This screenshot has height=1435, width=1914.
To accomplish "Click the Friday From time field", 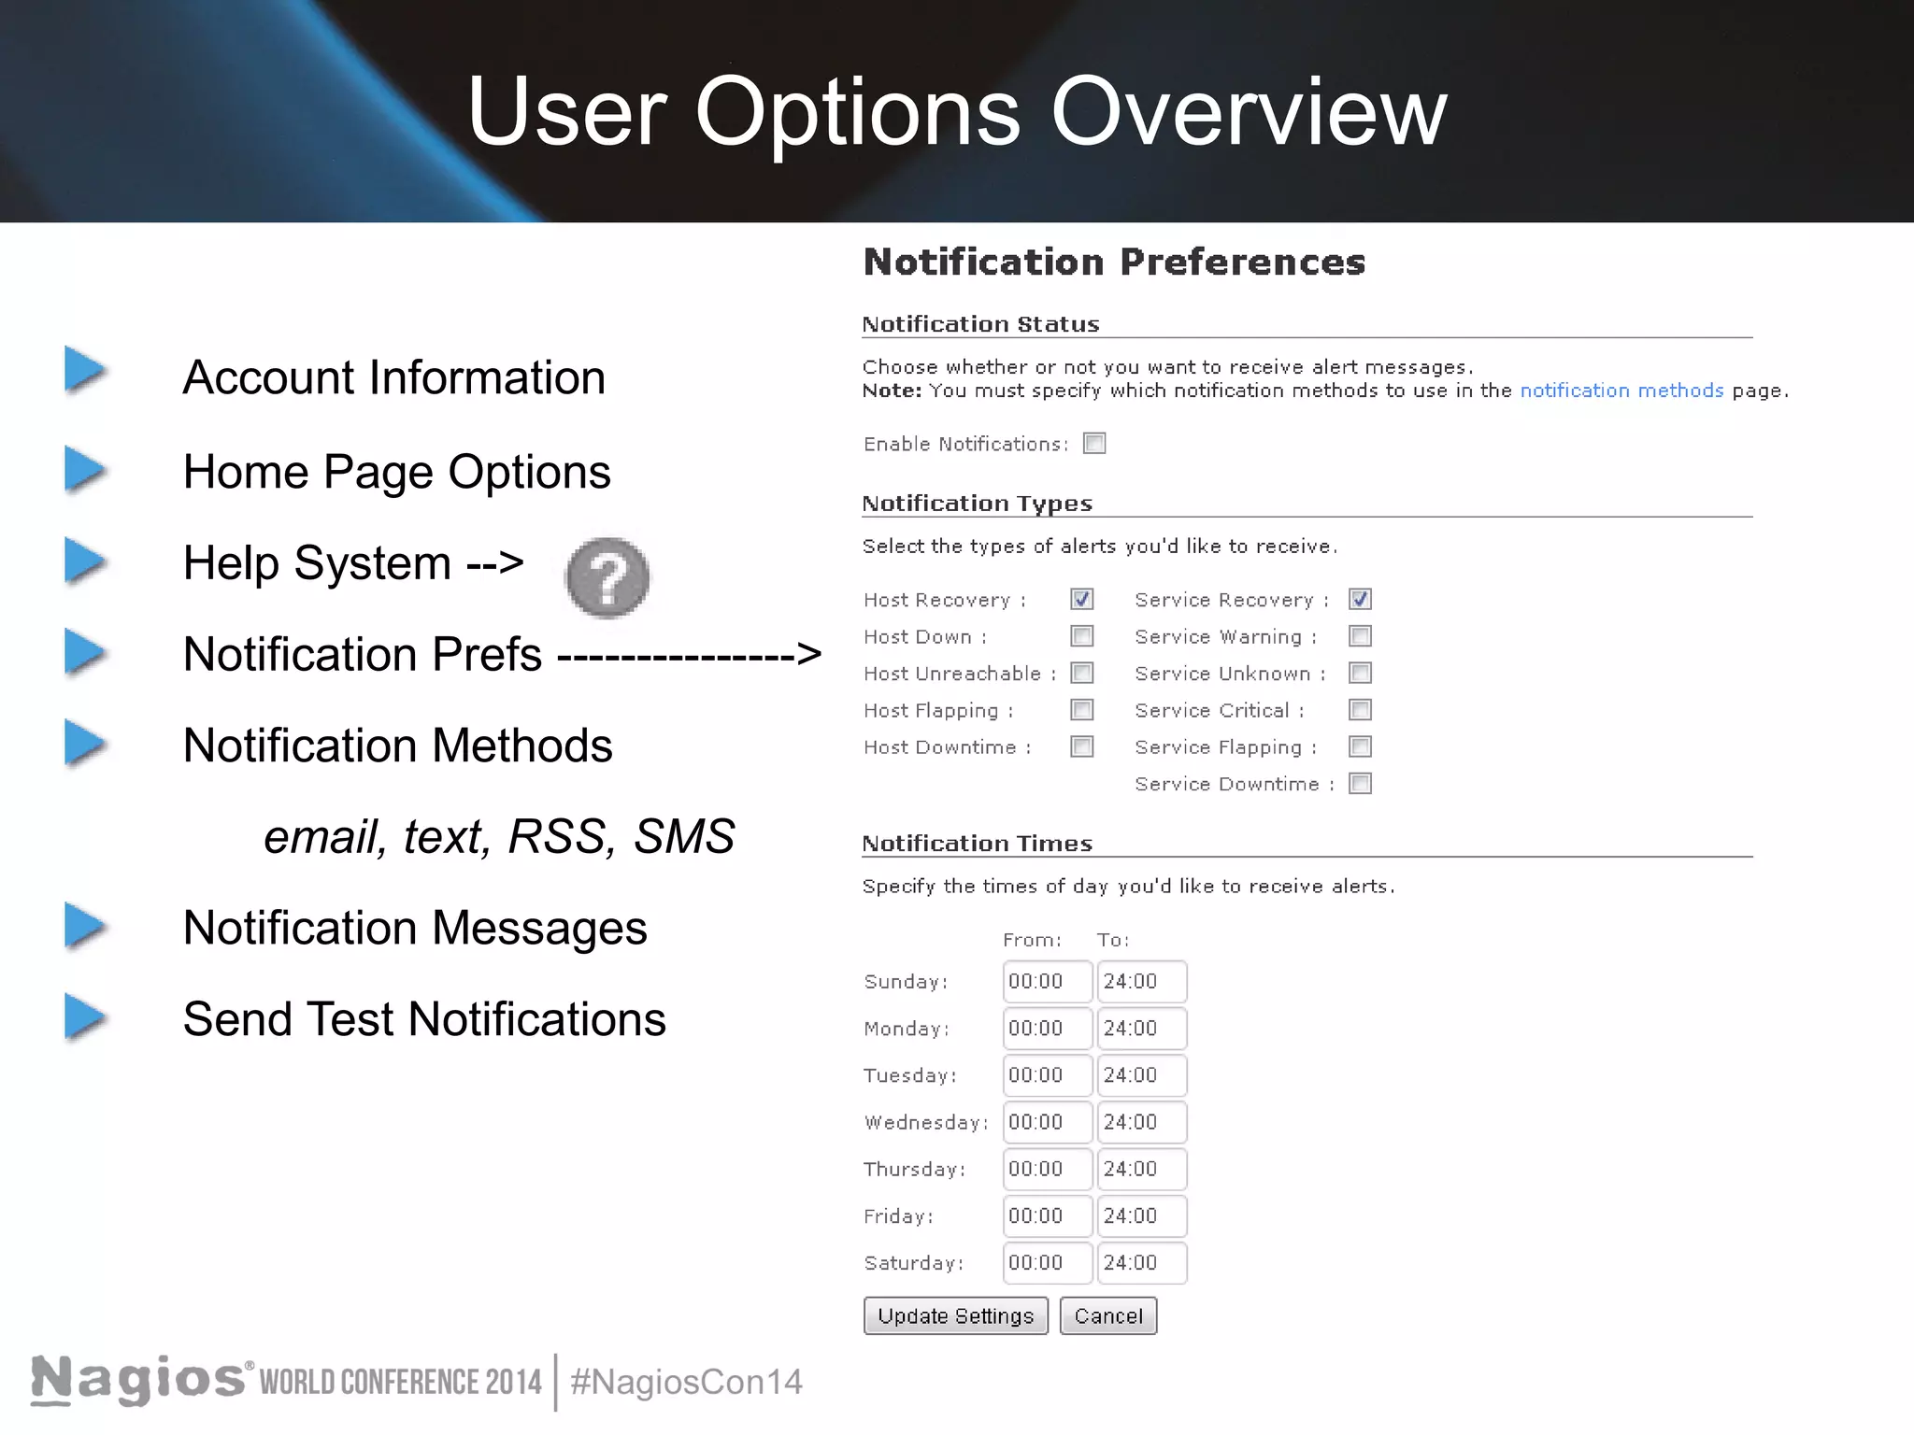I will pyautogui.click(x=1048, y=1215).
